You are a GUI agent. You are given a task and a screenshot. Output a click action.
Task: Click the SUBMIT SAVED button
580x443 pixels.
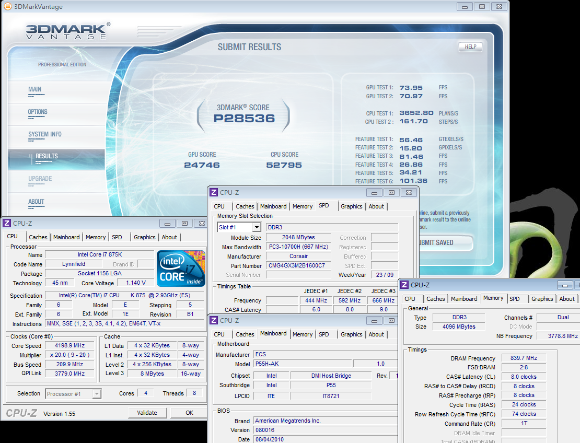[446, 242]
